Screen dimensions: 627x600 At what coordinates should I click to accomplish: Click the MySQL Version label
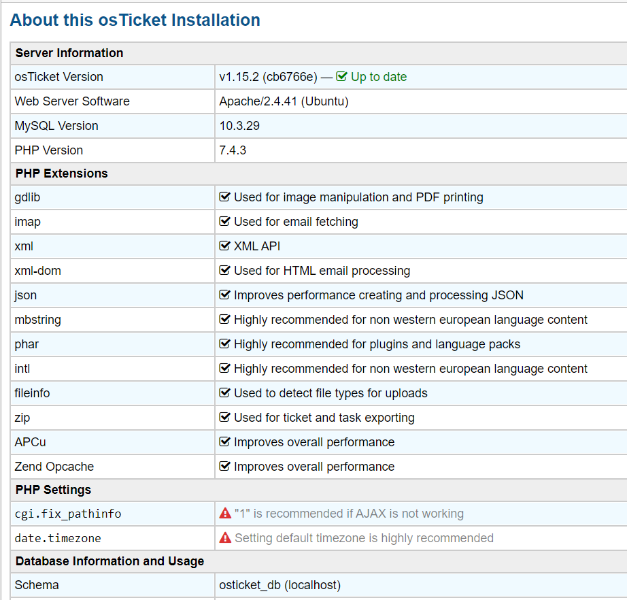pos(56,126)
